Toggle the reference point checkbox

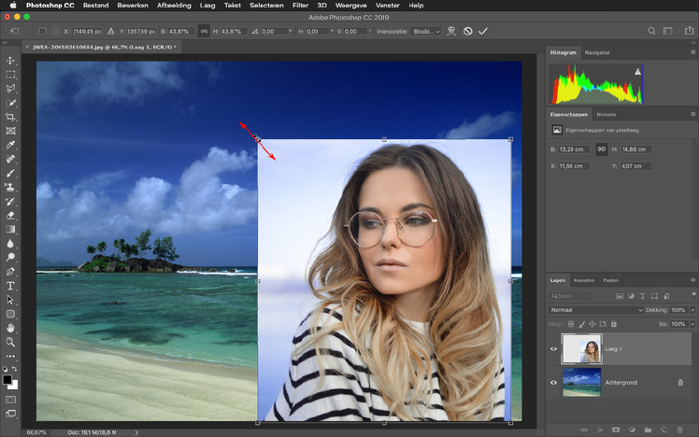42,31
